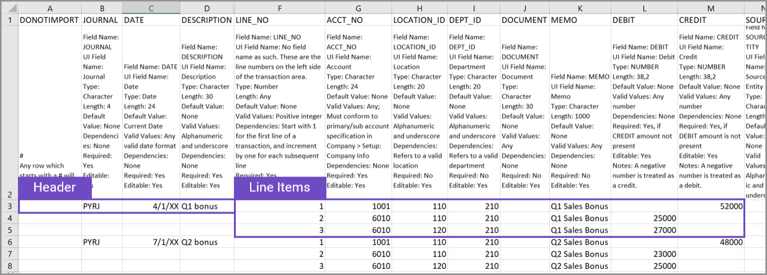Click the 23000 debit cell
This screenshot has width=767, height=275.
(643, 254)
